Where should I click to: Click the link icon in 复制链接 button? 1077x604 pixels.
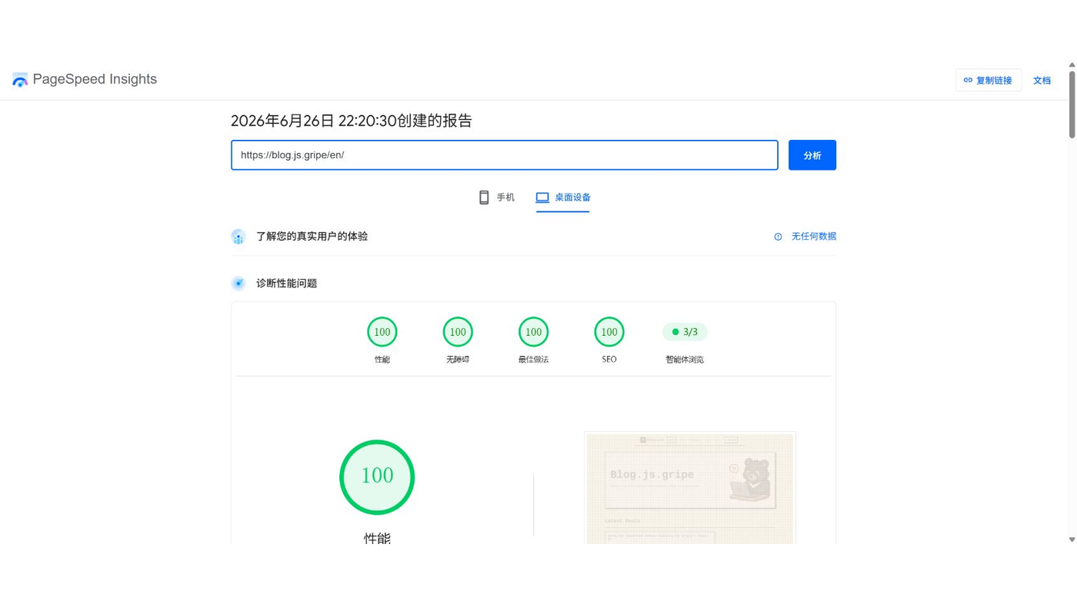tap(968, 80)
